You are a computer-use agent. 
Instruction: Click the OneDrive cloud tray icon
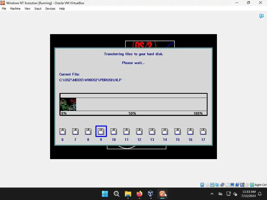(x=220, y=194)
